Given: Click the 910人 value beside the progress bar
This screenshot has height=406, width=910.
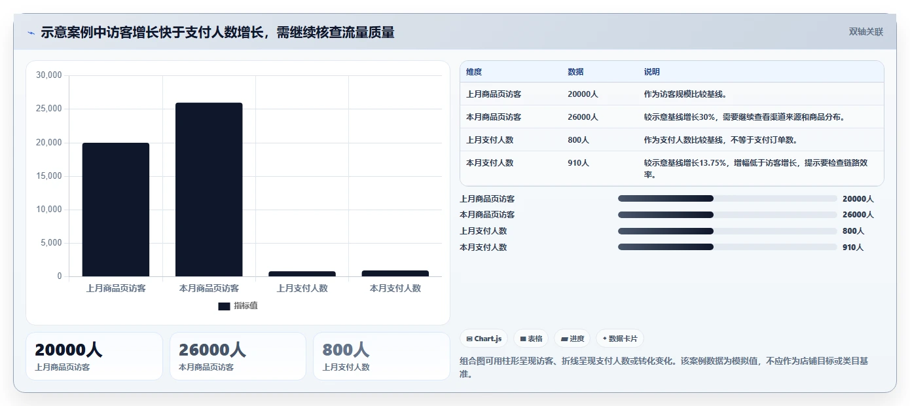Looking at the screenshot, I should [854, 248].
